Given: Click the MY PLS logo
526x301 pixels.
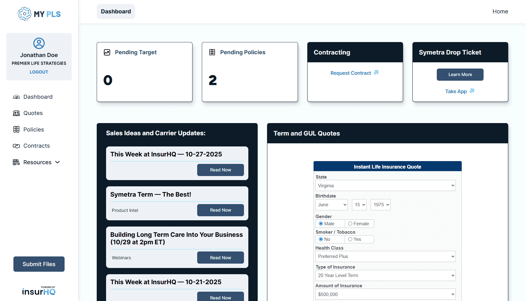Looking at the screenshot, I should pos(39,14).
